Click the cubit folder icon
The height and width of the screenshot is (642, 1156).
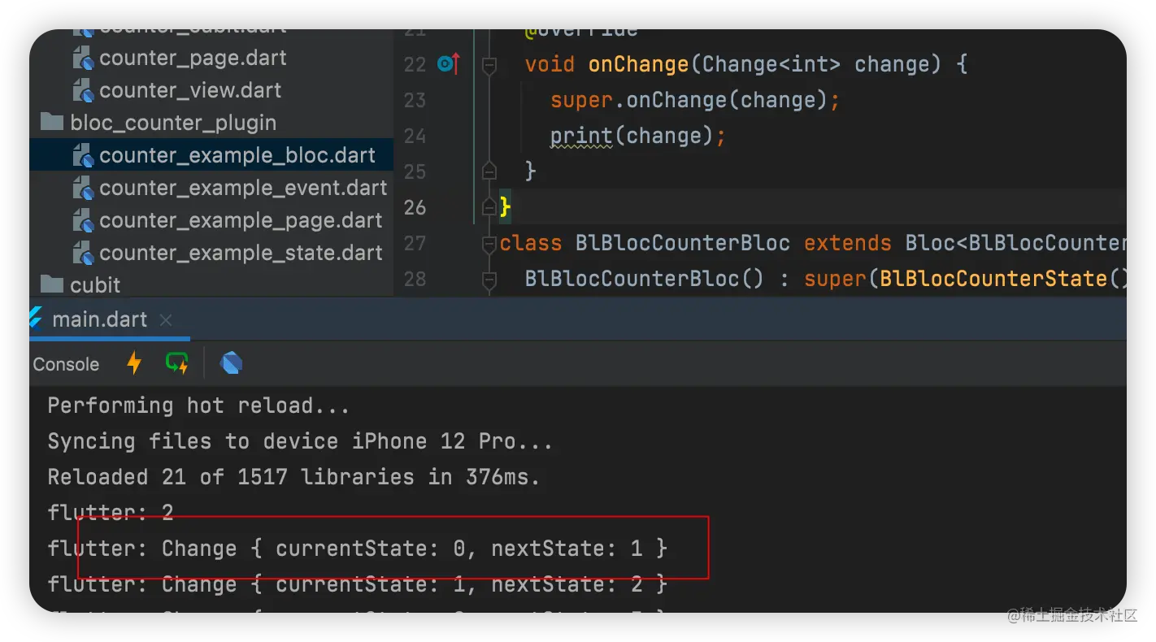pyautogui.click(x=52, y=284)
